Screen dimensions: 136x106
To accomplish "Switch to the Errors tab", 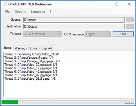I will pos(34,48).
